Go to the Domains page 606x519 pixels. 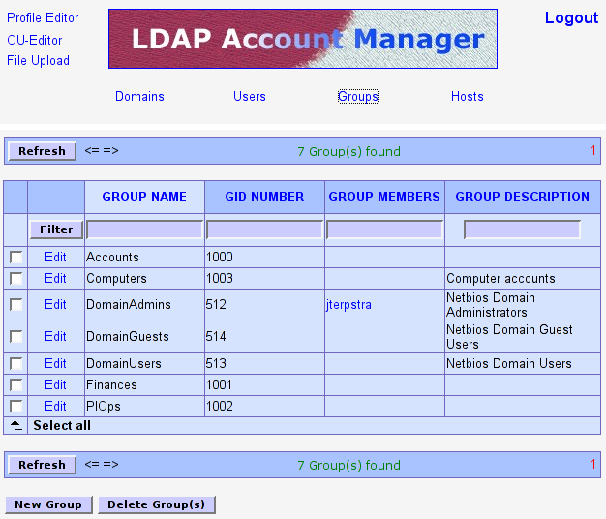tap(139, 96)
